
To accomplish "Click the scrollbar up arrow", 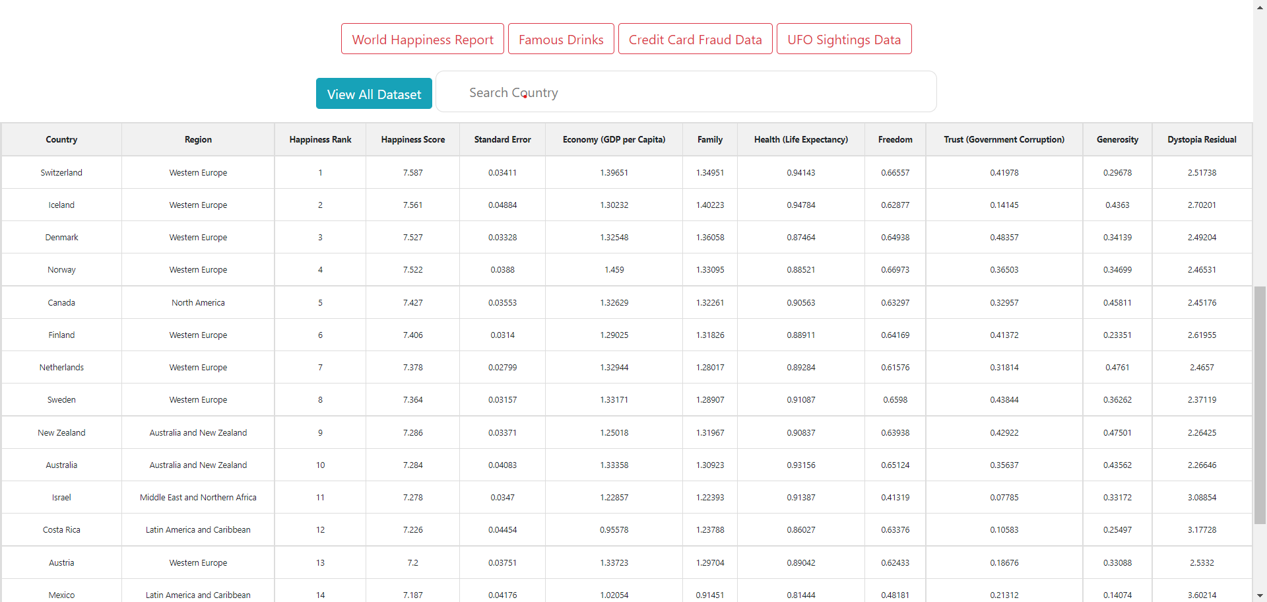I will [x=1260, y=6].
